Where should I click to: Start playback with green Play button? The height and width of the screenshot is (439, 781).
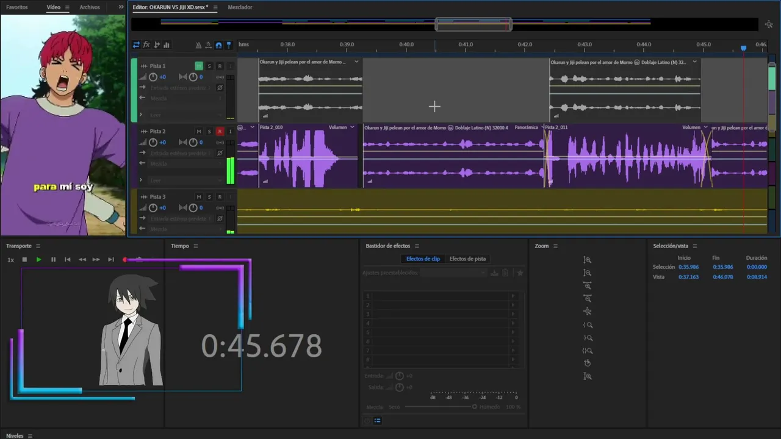(38, 260)
